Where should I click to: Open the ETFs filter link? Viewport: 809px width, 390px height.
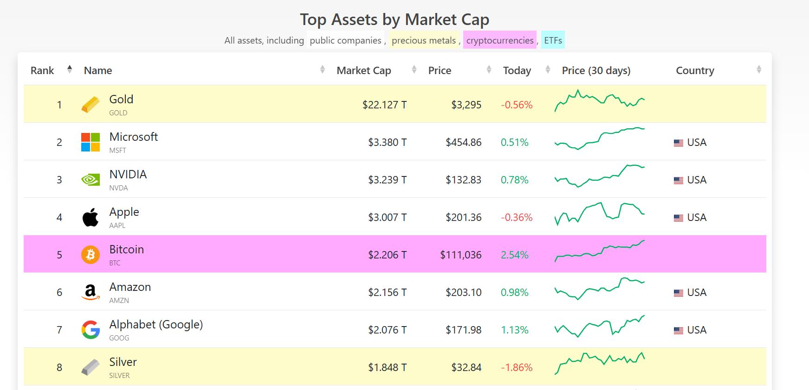coord(553,40)
